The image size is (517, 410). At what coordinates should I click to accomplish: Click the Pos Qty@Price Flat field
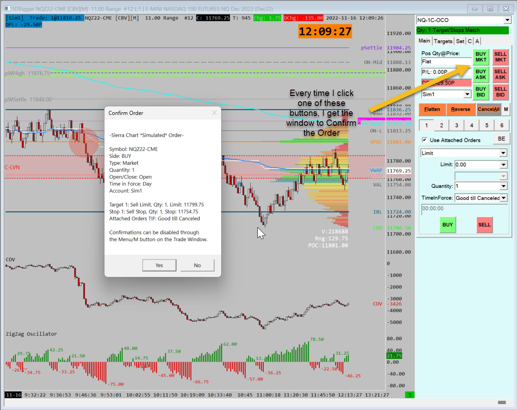coord(446,62)
